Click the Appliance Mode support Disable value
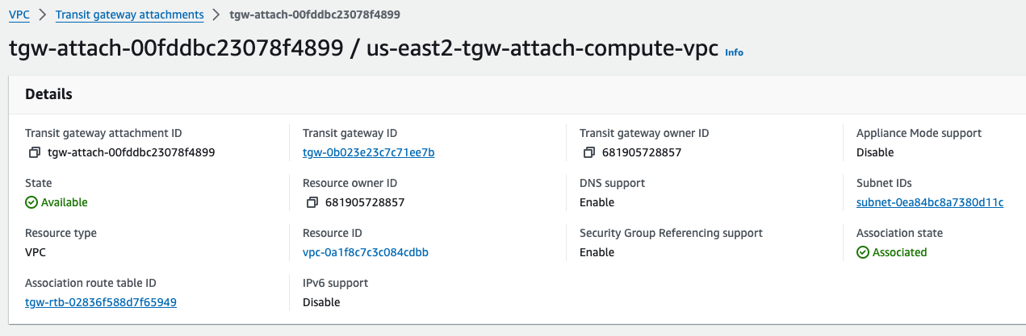The width and height of the screenshot is (1026, 336). pos(875,152)
